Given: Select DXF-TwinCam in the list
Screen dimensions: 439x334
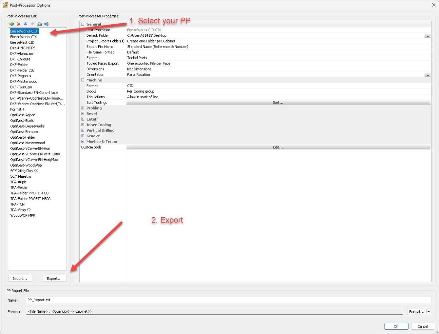Looking at the screenshot, I should point(21,87).
